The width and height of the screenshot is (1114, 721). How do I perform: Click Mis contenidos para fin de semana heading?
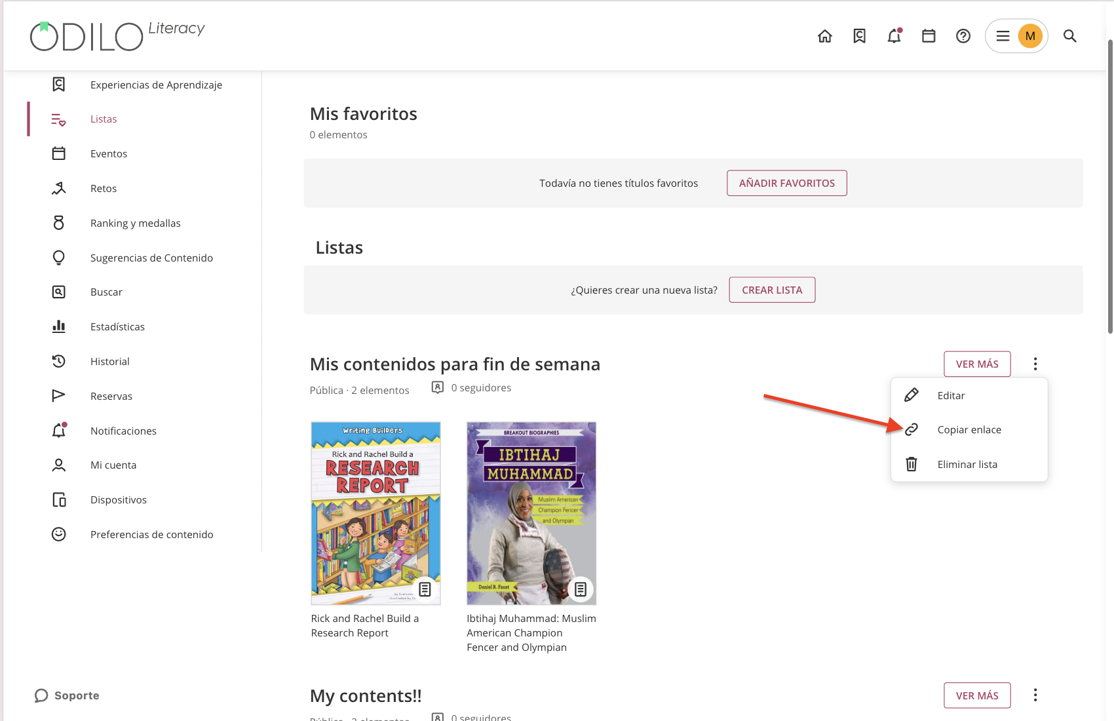pyautogui.click(x=455, y=364)
